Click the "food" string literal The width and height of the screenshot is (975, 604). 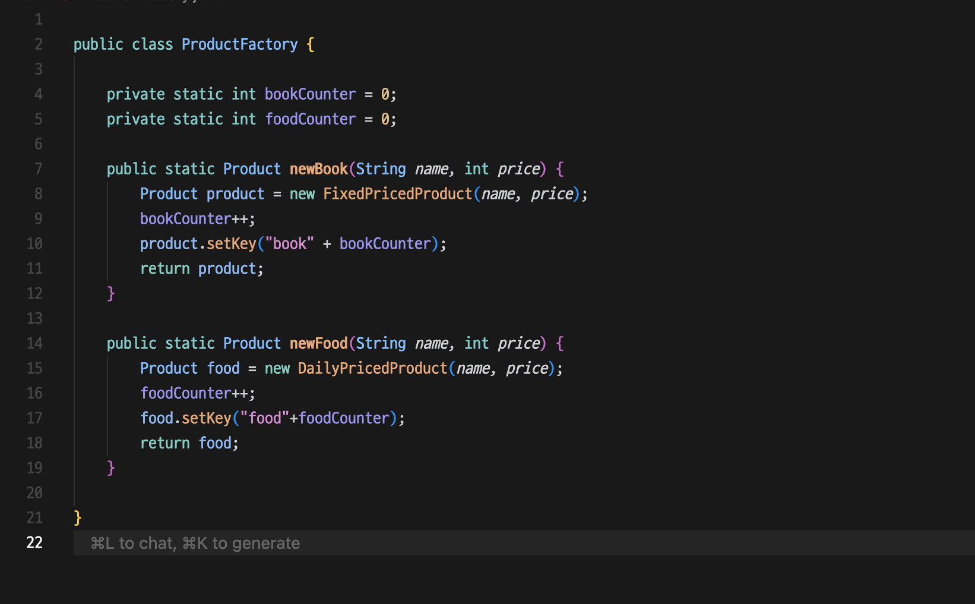coord(265,418)
